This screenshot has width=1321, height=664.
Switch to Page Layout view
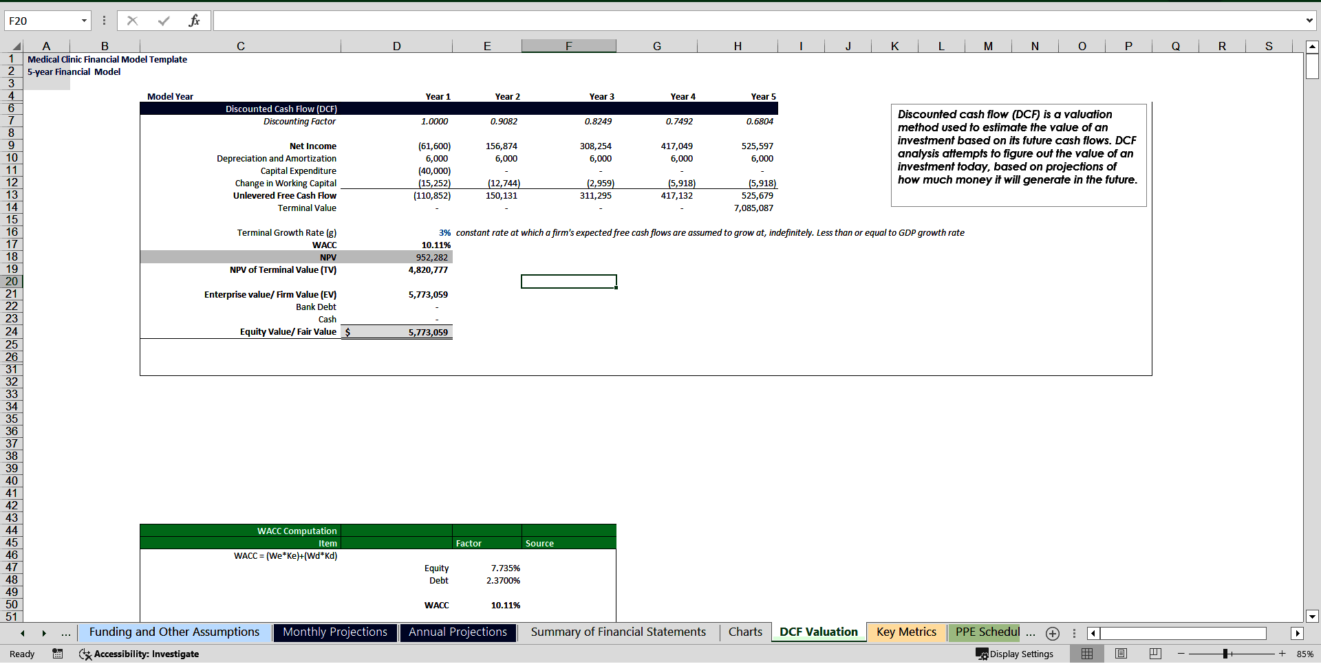point(1121,654)
